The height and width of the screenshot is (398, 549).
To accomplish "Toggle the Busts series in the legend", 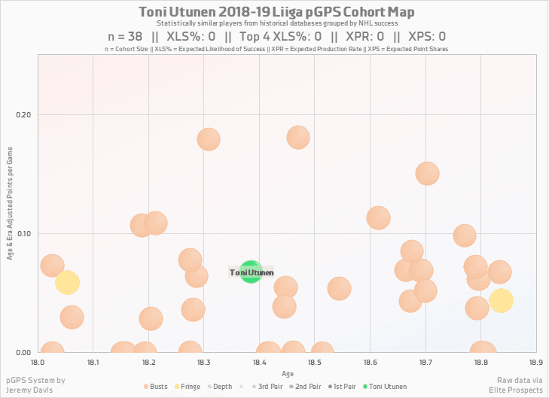I will (154, 386).
